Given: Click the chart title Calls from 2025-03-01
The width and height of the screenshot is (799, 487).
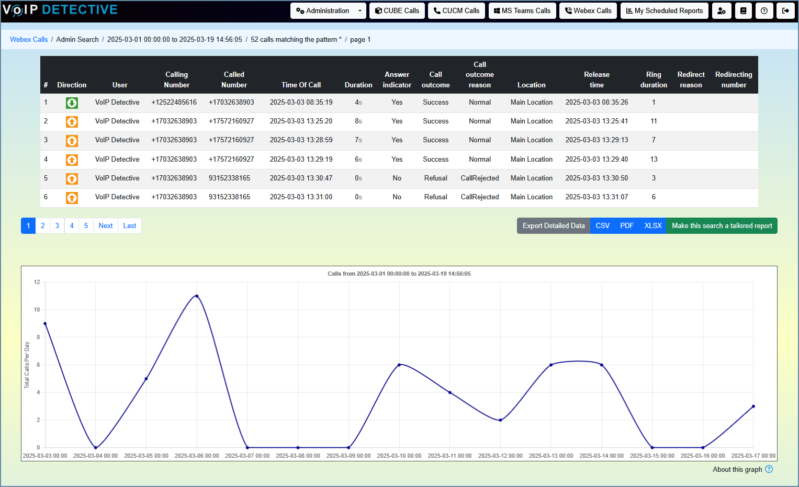Looking at the screenshot, I should pyautogui.click(x=399, y=274).
